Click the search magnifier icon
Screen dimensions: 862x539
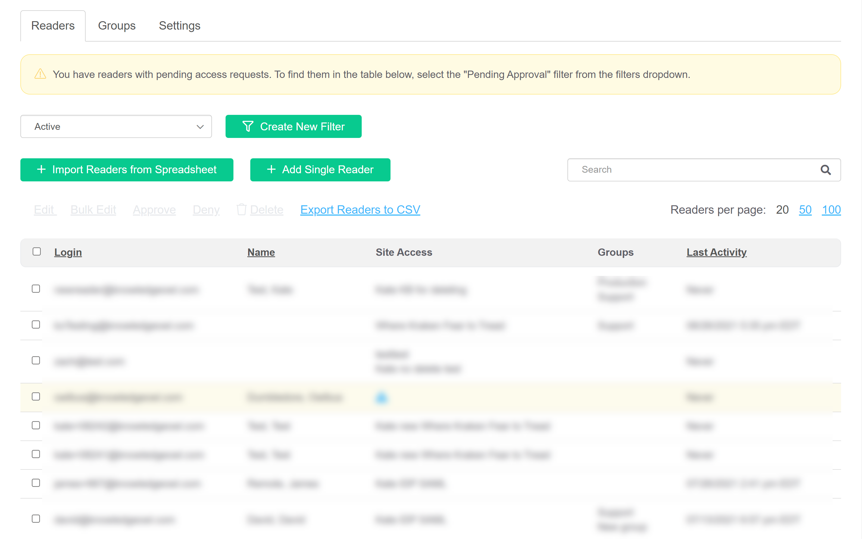coord(825,170)
